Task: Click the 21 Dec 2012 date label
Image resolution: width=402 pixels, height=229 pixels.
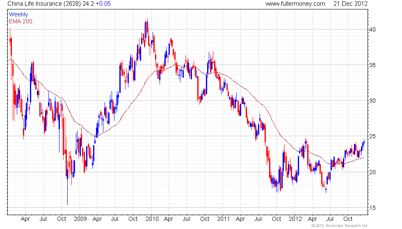Action: pyautogui.click(x=350, y=4)
